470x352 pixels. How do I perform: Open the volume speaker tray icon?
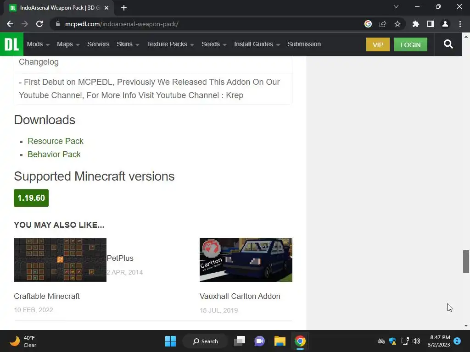pos(416,341)
